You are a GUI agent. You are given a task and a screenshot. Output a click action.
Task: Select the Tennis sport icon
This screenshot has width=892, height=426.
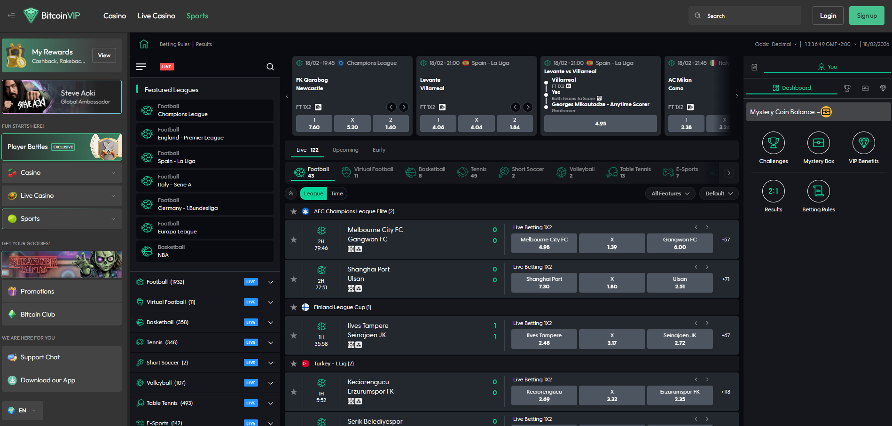(463, 172)
